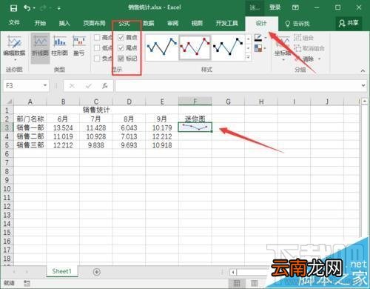Viewport: 370px width, 289px height.
Task: Click cell B3 with value 13.524
Action: click(63, 127)
